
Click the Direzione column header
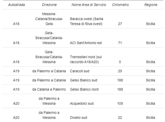(x=49, y=5)
